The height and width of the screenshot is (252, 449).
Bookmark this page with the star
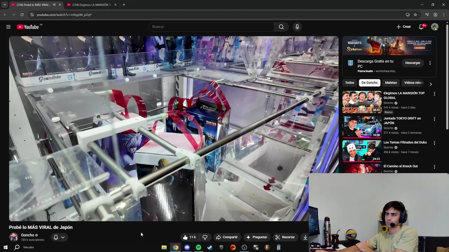pyautogui.click(x=415, y=15)
